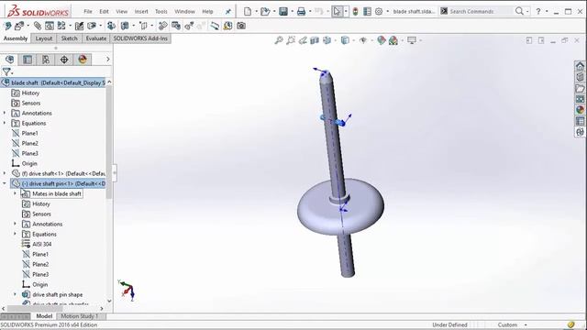Click the Edit Component tool icon
This screenshot has width=587, height=330.
tap(7, 26)
